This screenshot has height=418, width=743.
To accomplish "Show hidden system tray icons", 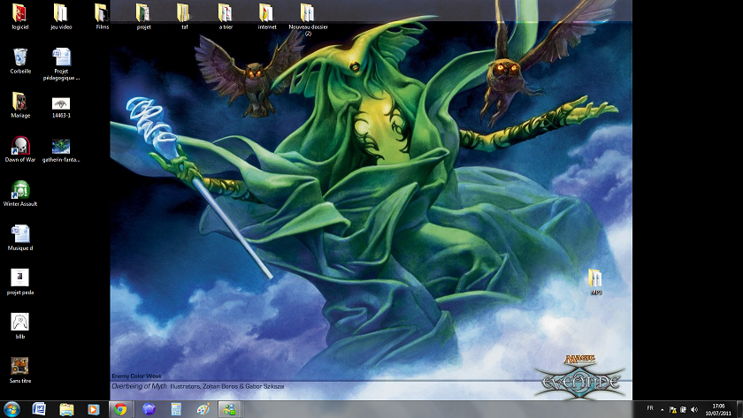I will pos(662,409).
